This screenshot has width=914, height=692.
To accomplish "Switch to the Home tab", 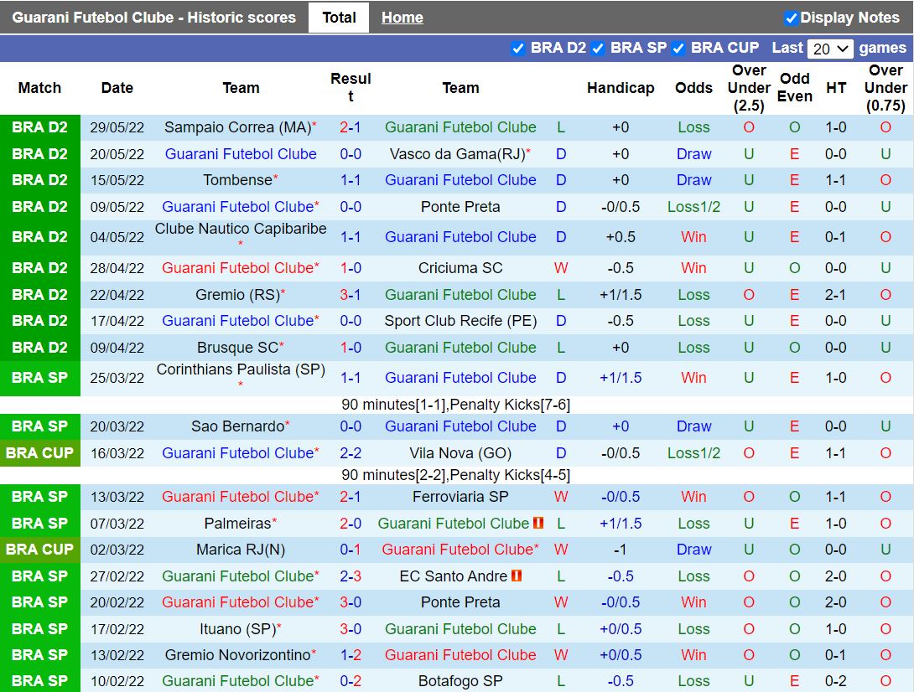I will pos(402,18).
